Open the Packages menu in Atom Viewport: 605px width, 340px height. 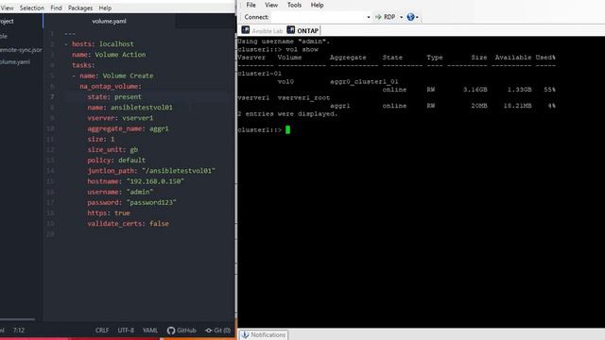(80, 8)
